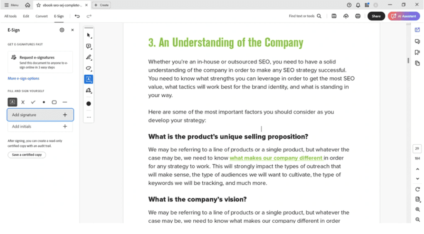Click the sign with pen tool

[x=89, y=90]
